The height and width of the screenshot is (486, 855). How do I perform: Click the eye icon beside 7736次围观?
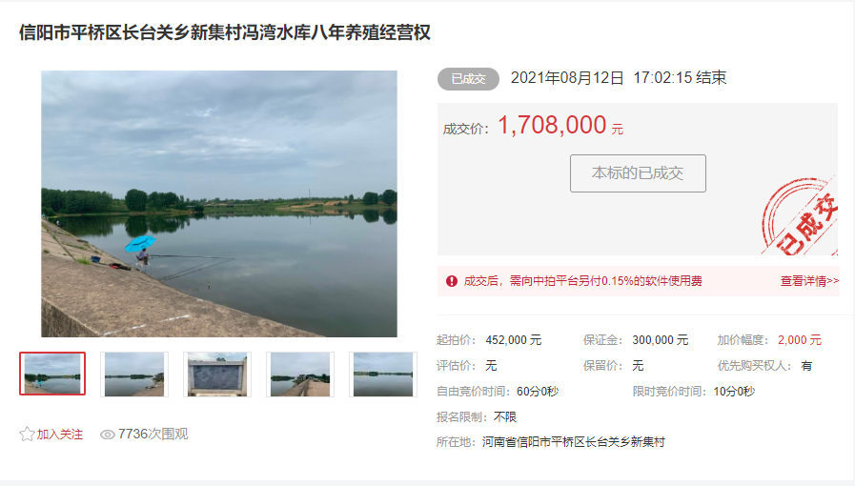coord(108,435)
